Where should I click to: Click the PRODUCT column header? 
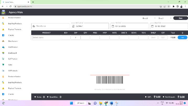[46, 33]
